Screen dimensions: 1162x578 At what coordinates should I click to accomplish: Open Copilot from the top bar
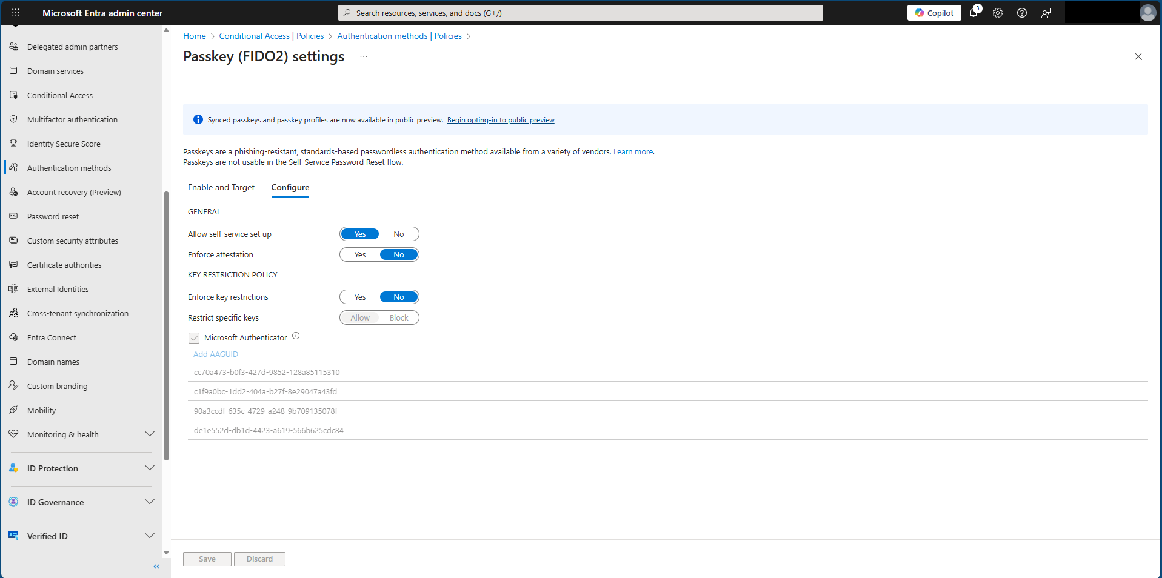click(x=934, y=13)
